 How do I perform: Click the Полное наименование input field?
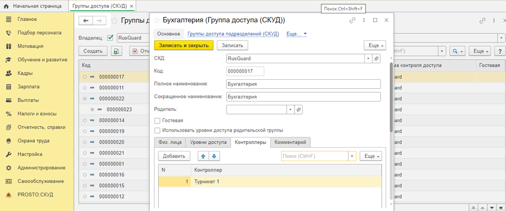pyautogui.click(x=303, y=84)
